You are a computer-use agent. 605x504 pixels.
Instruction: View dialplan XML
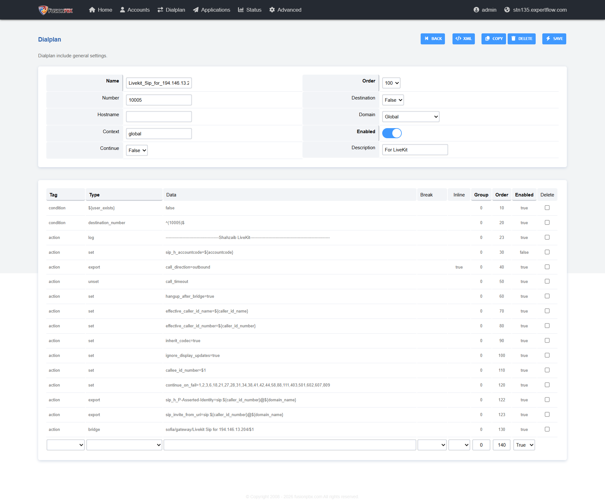tap(464, 39)
